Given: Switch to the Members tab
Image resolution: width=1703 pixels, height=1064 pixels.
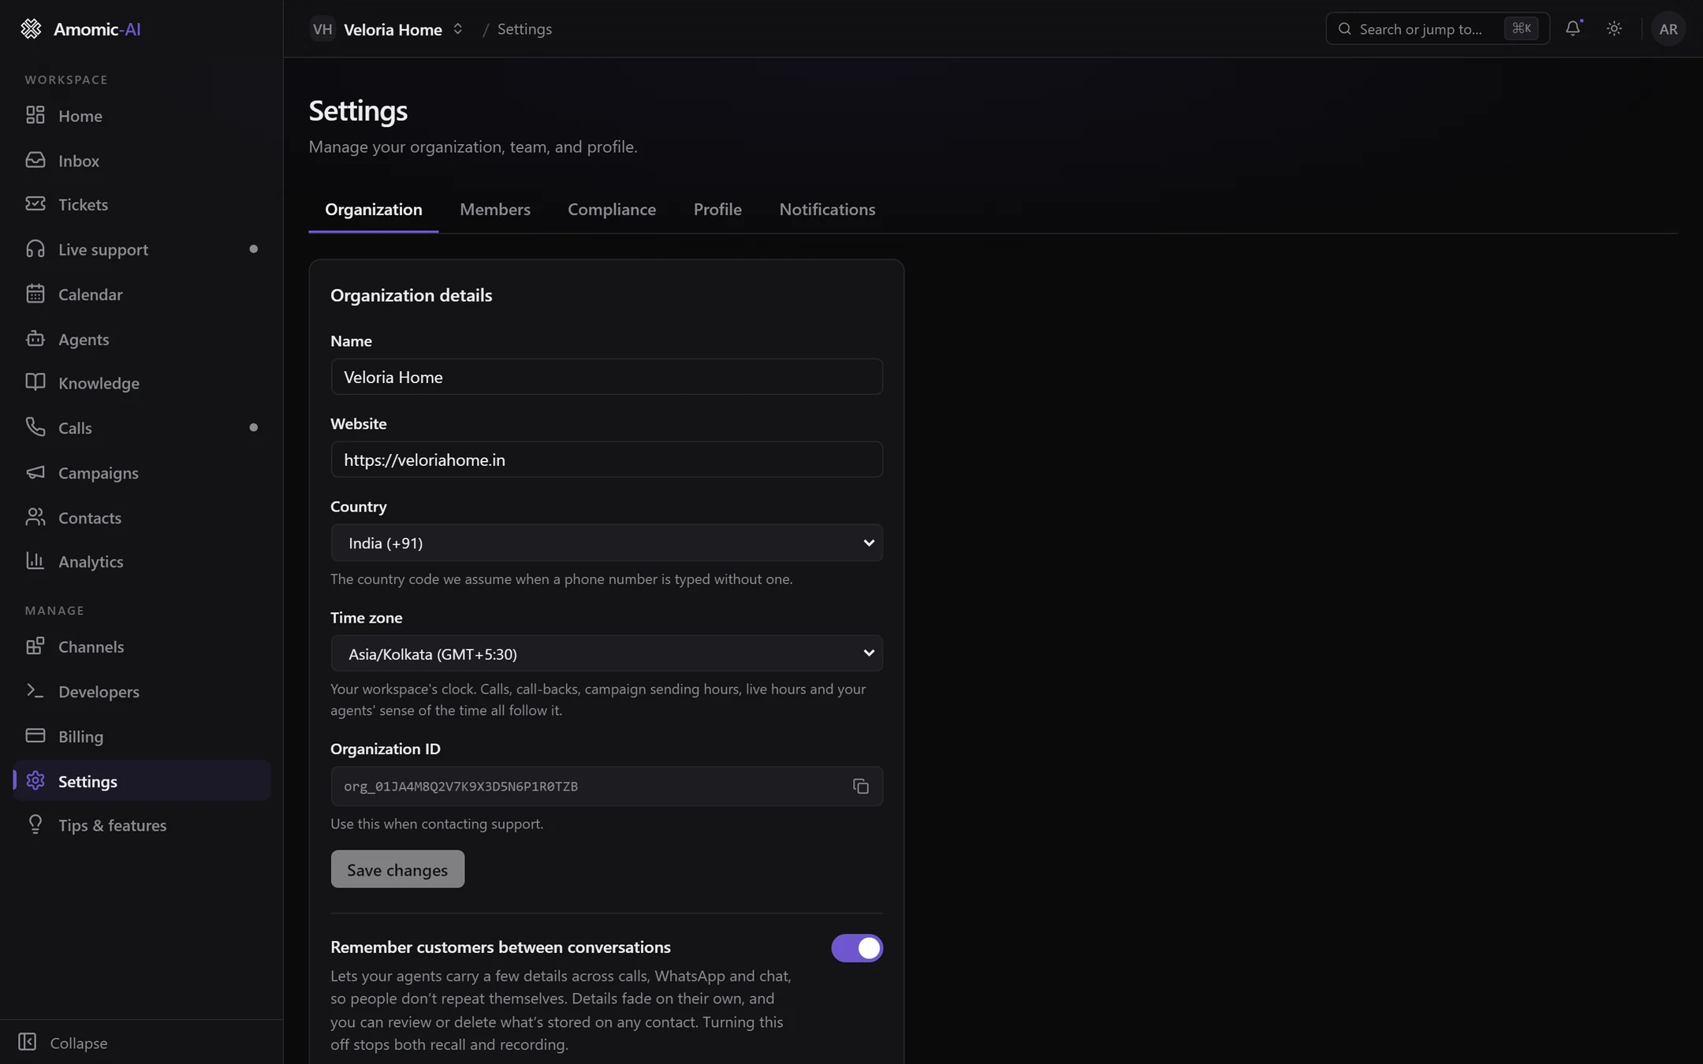Looking at the screenshot, I should click(x=495, y=210).
